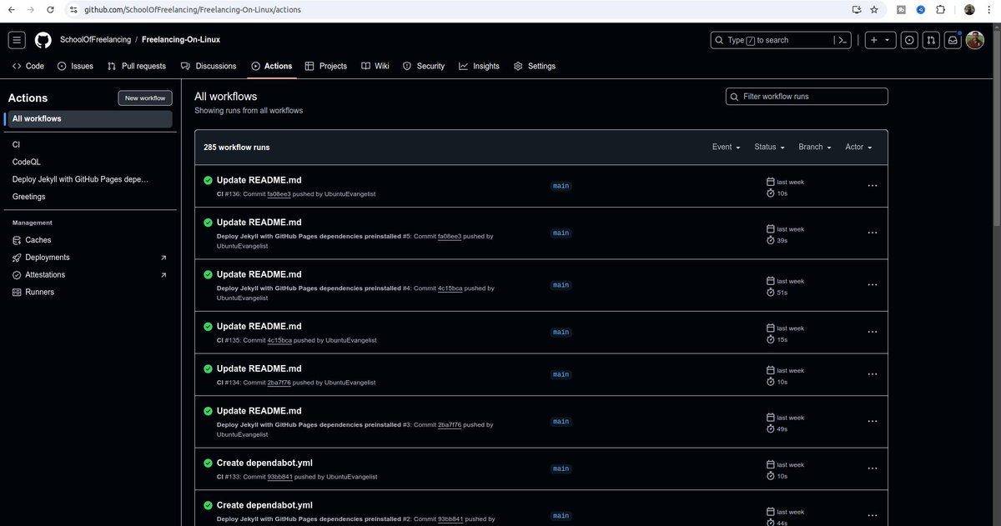The width and height of the screenshot is (1001, 526).
Task: Open the Actor filter dropdown
Action: pos(858,147)
